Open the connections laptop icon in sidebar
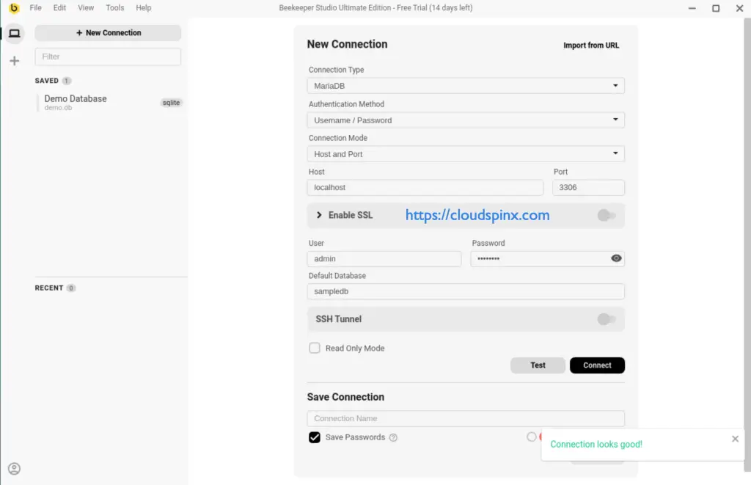The height and width of the screenshot is (485, 751). point(14,33)
